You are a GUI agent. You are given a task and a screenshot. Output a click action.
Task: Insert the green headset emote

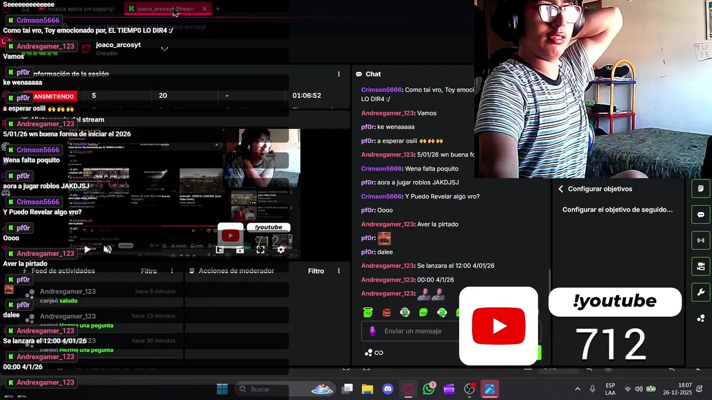[x=442, y=313]
